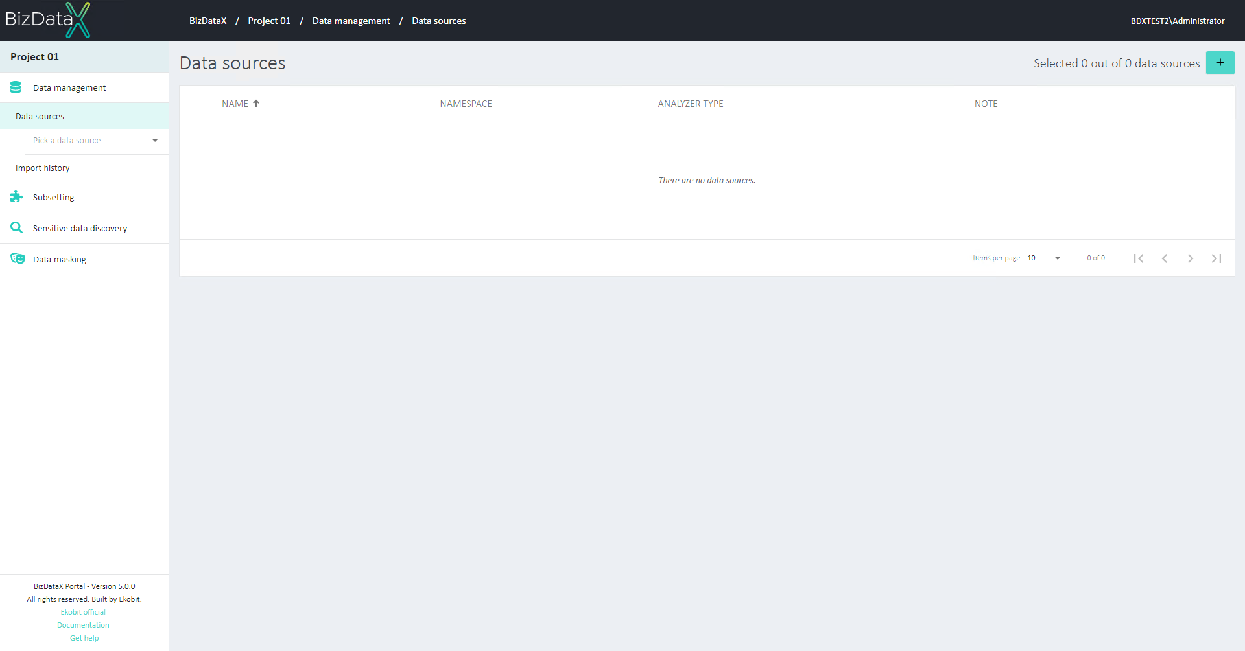Click 'There are no data sources.' message

click(x=707, y=181)
